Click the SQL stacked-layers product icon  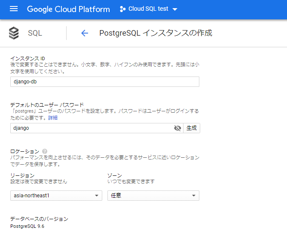[14, 33]
